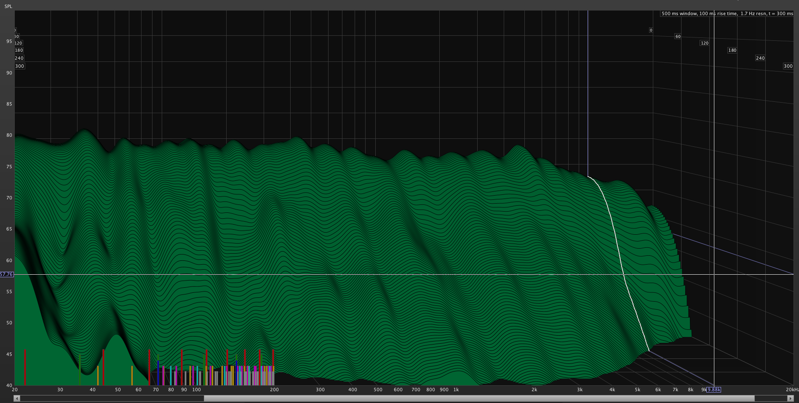Click the "SPL" axis title
Image resolution: width=799 pixels, height=403 pixels.
(x=8, y=6)
